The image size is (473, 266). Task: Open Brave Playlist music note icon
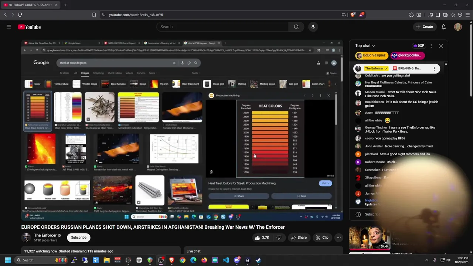pyautogui.click(x=431, y=15)
